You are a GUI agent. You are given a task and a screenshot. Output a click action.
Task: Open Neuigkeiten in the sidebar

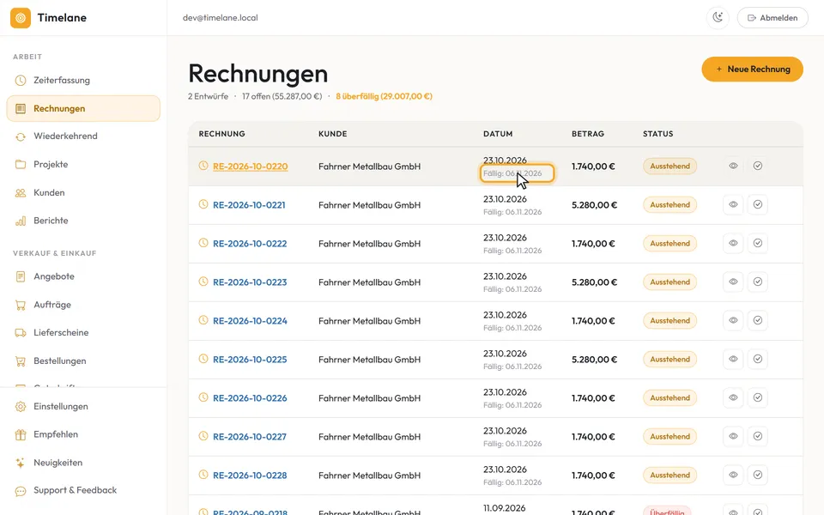point(83,463)
